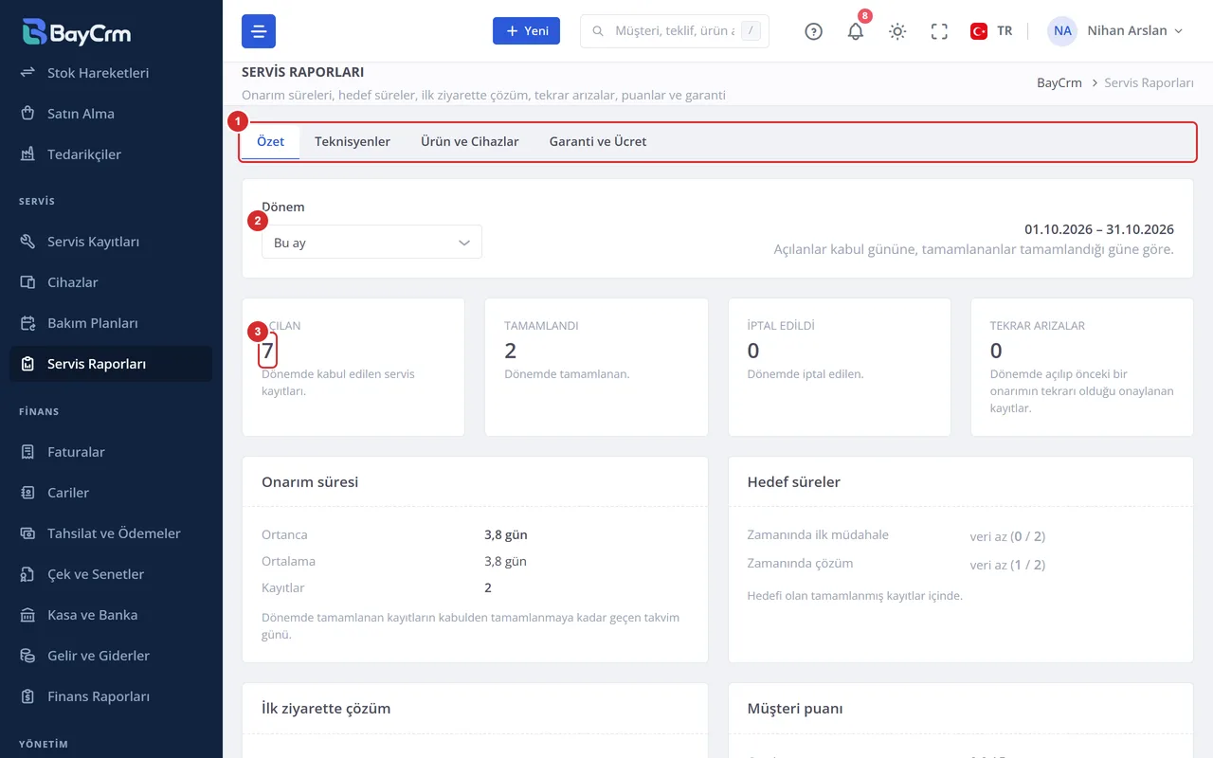Click the fullscreen icon

939,31
